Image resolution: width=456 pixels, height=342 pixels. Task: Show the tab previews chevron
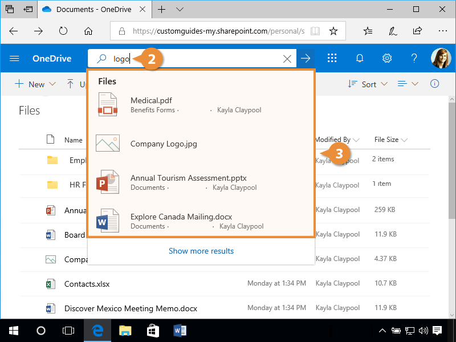[x=180, y=9]
